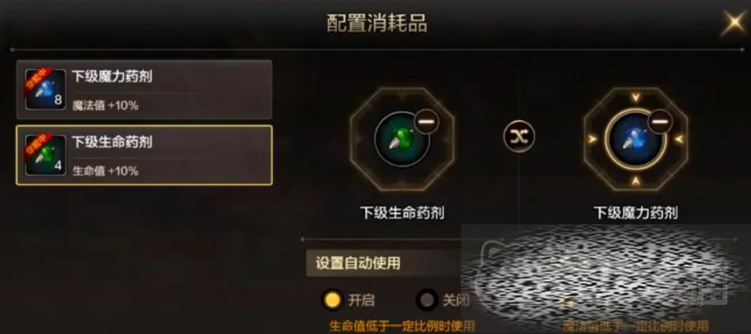Viewport: 751px width, 334px height.
Task: Click the partly hidden radio beside 关闭
Action: click(566, 300)
